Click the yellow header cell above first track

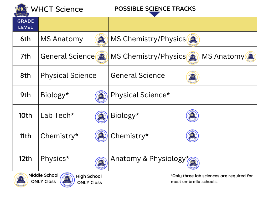tap(74, 24)
